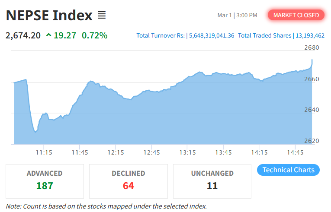Select the UNCHANGED stocks card
Viewport: 331px width, 212px height.
click(212, 180)
